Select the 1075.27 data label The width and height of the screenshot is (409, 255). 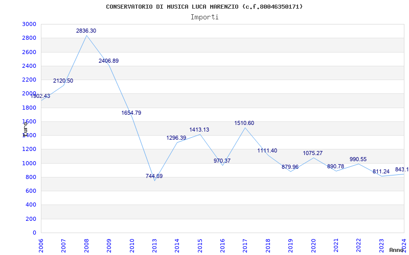(x=312, y=154)
